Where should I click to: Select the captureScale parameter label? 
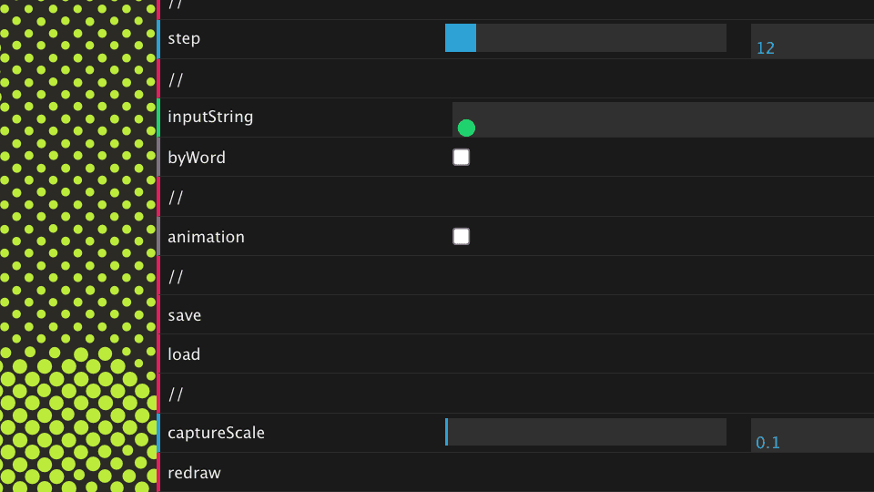pyautogui.click(x=216, y=433)
